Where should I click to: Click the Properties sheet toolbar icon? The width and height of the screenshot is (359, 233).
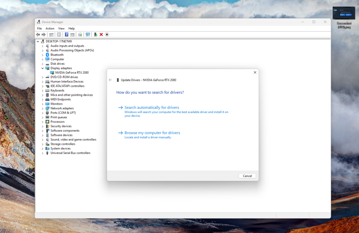[59, 35]
